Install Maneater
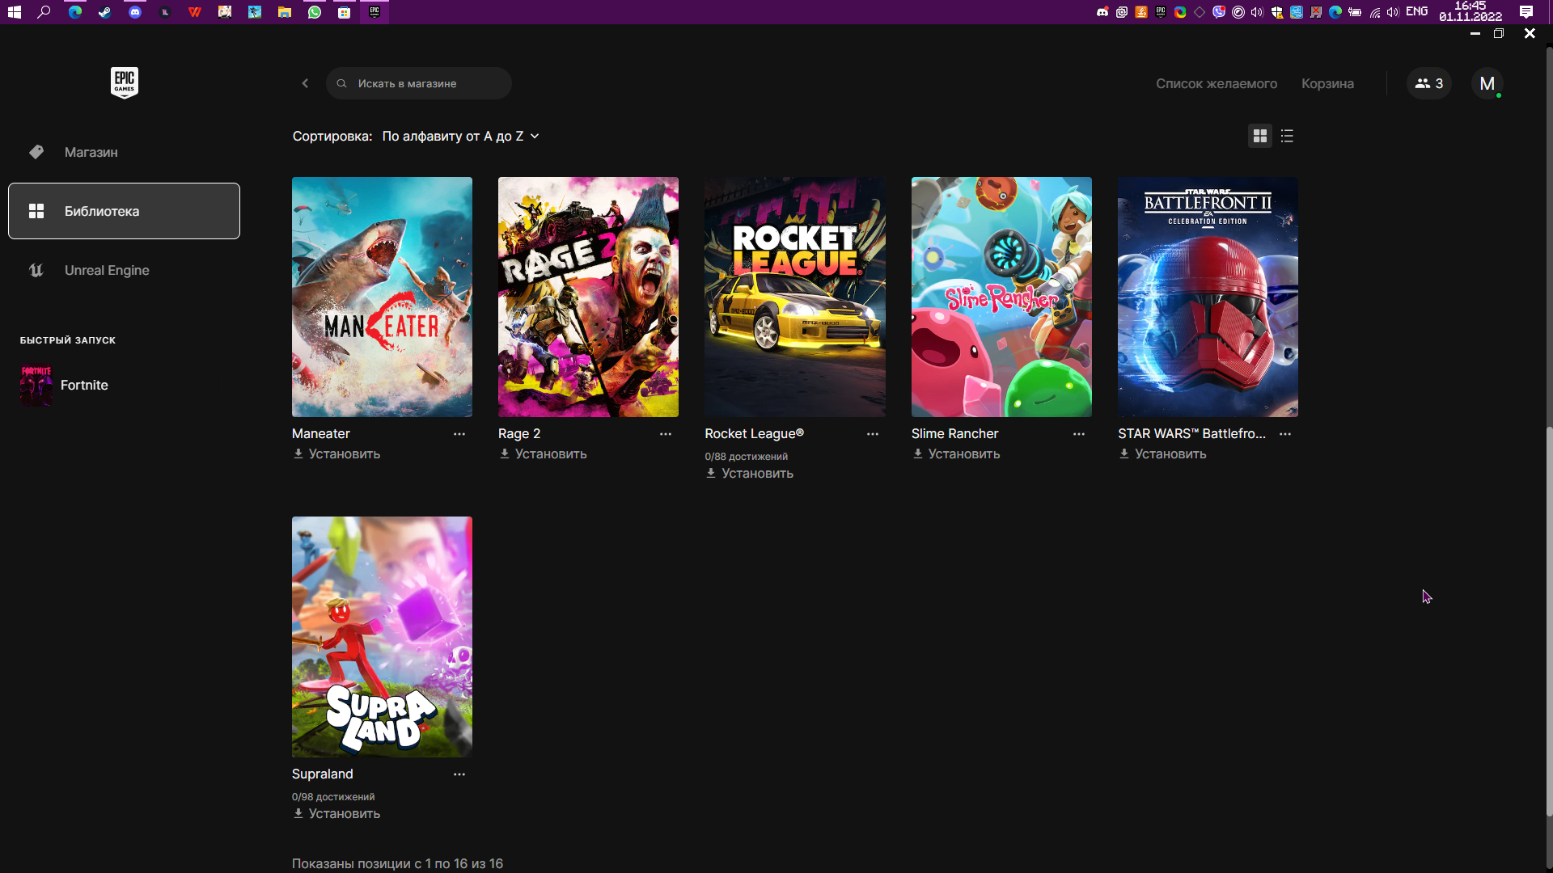The width and height of the screenshot is (1553, 873). point(336,454)
